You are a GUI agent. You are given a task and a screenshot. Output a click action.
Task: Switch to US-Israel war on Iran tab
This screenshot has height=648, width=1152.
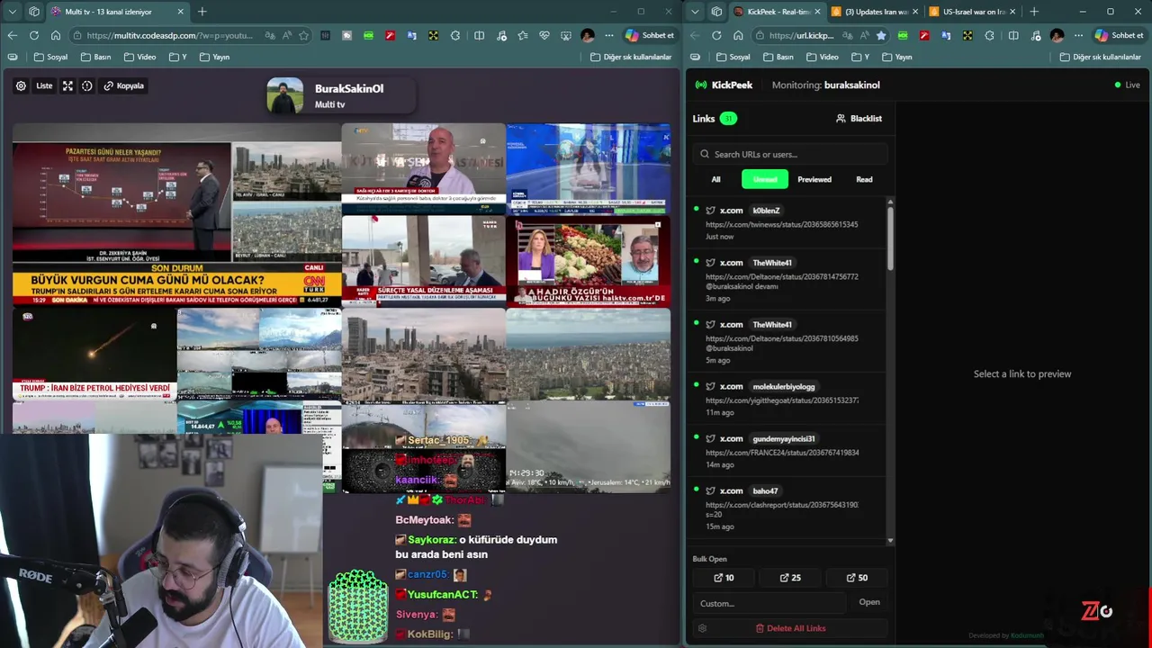[x=972, y=12]
